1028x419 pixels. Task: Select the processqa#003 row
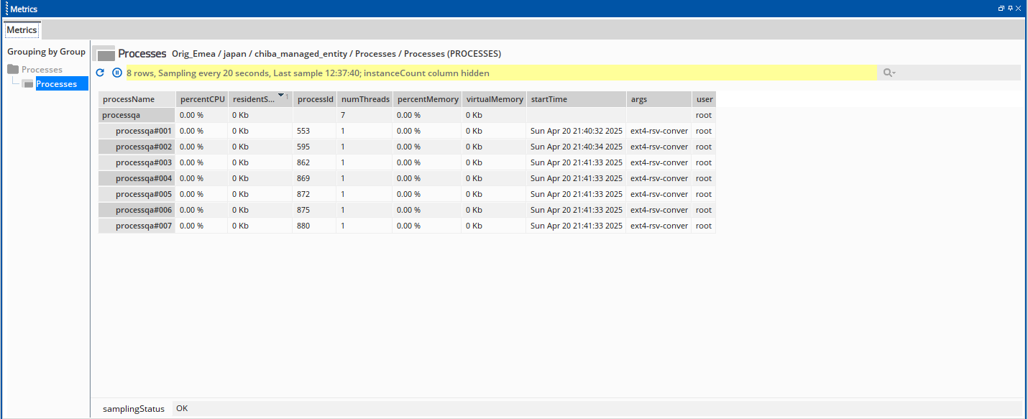tap(143, 162)
